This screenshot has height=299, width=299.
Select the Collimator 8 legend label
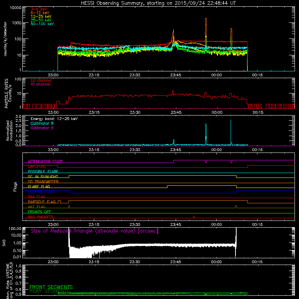tap(42, 123)
